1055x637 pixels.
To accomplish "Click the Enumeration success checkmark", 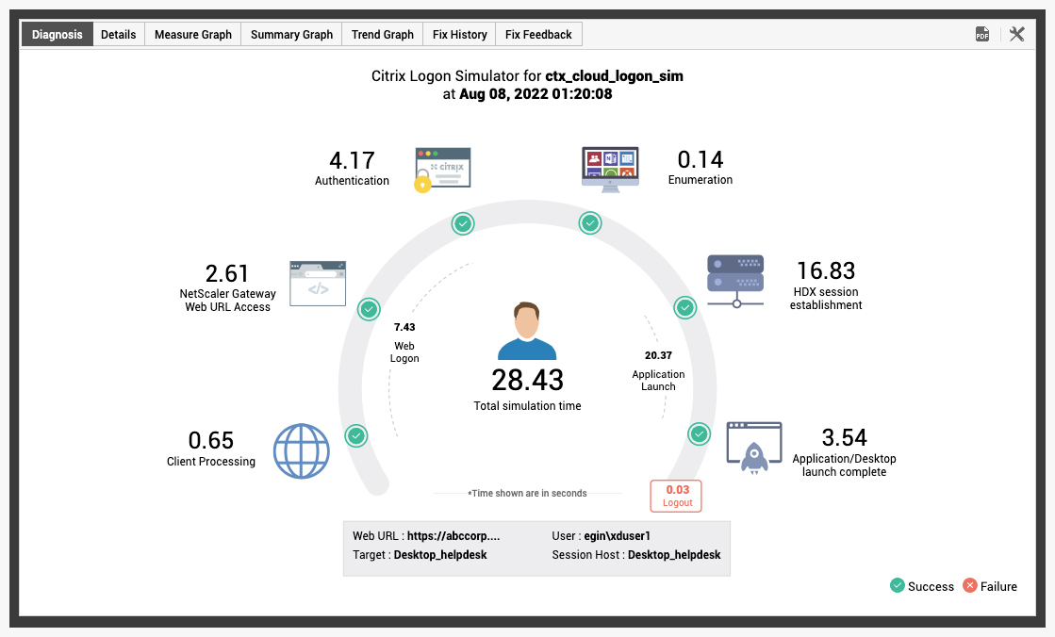I will pos(590,222).
